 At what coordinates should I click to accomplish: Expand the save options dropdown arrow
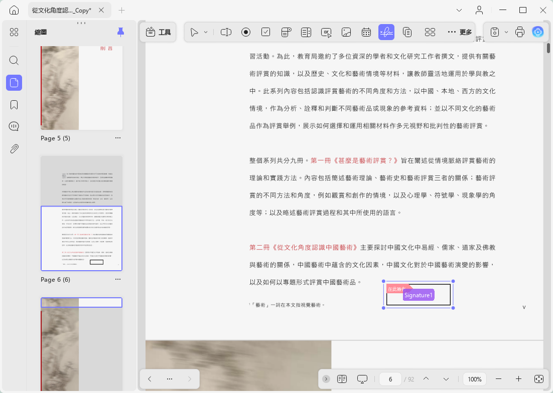[x=506, y=32]
